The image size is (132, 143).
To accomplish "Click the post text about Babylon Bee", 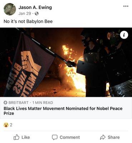I will coord(28,21).
